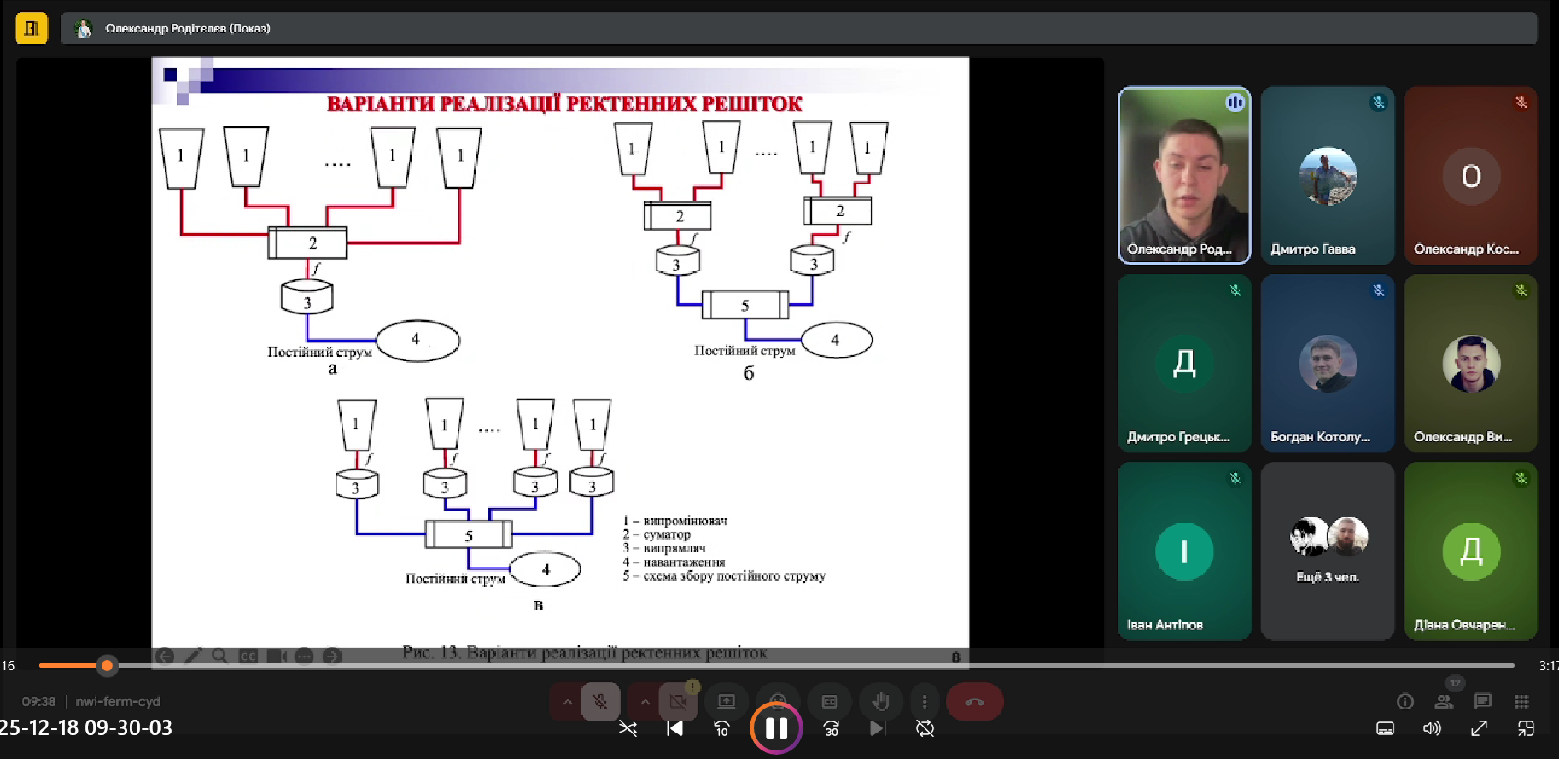Viewport: 1559px width, 759px height.
Task: Show the participants list
Action: click(x=1444, y=701)
